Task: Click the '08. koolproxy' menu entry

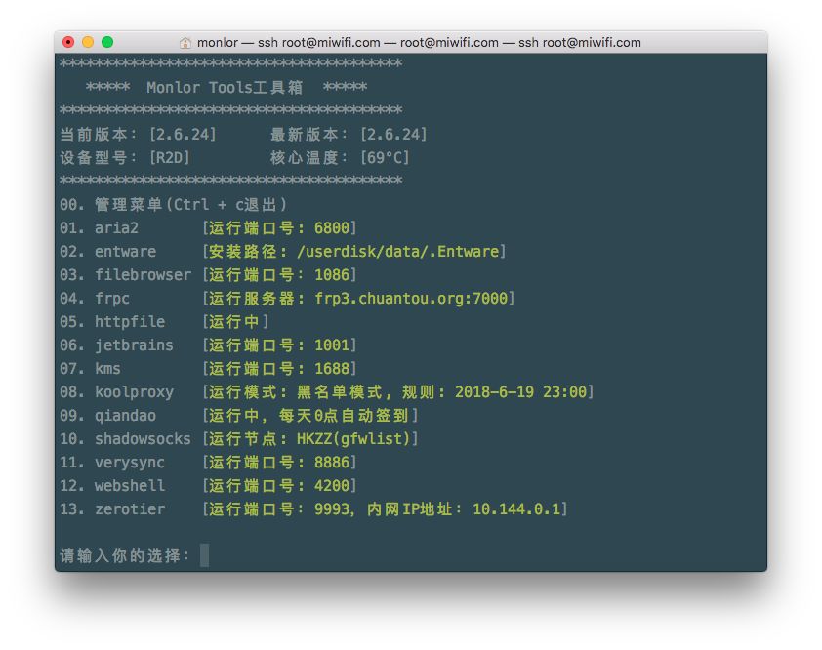Action: [116, 392]
